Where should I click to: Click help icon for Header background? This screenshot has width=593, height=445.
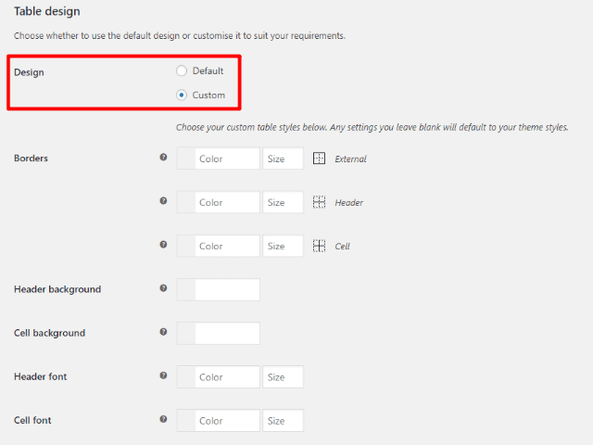pyautogui.click(x=164, y=288)
